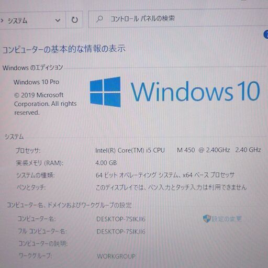
Task: Click the breadcrumb chevron before システム
Action: [2, 21]
